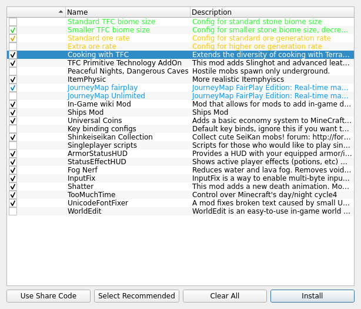Uncheck the Cooking with TFC checkbox
The width and height of the screenshot is (361, 309).
pos(13,55)
